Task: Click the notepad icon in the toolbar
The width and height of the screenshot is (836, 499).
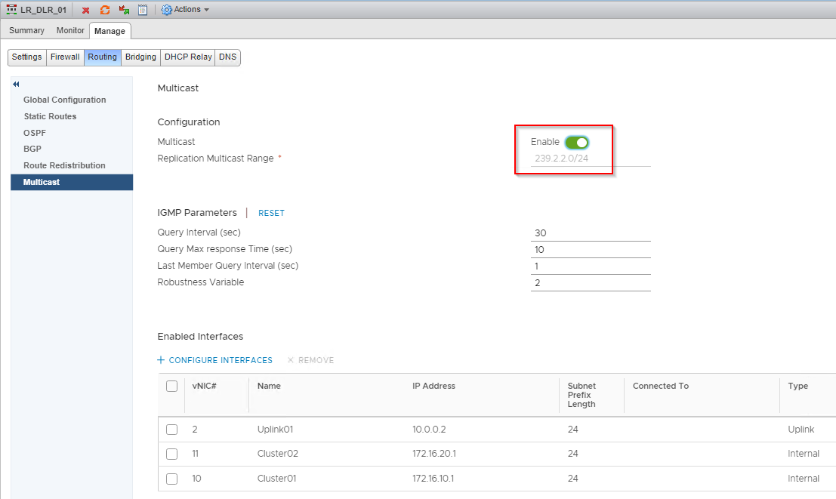Action: [142, 10]
